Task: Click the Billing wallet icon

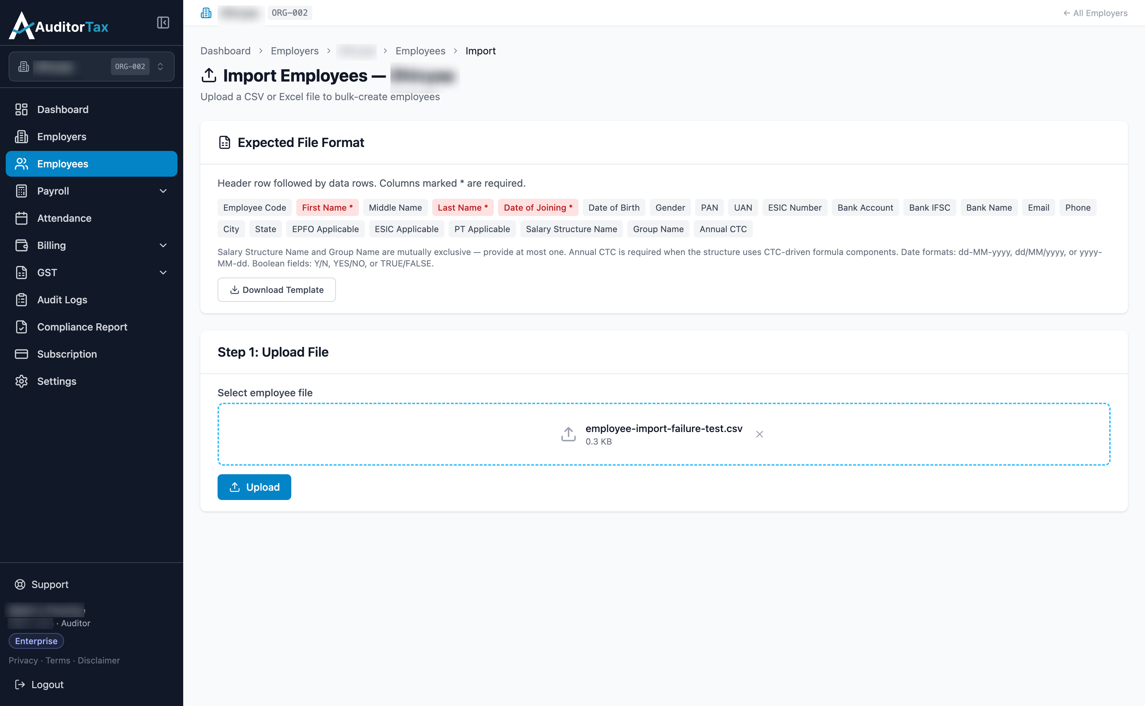Action: 21,245
